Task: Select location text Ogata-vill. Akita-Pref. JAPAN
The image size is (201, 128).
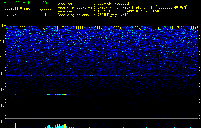Action: click(125, 7)
